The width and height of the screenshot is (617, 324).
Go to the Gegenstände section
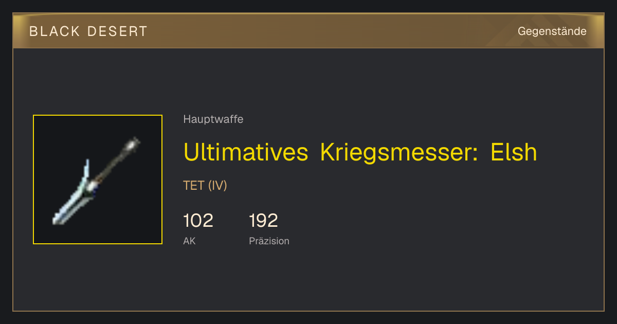[x=552, y=31]
